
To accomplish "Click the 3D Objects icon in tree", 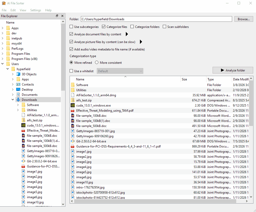I will (x=18, y=74).
